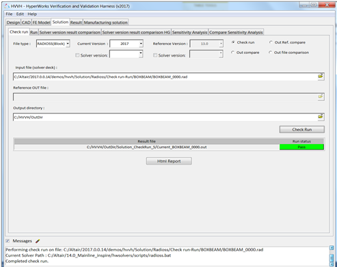Clear messages with the eraser icon
The width and height of the screenshot is (337, 267).
(38, 241)
